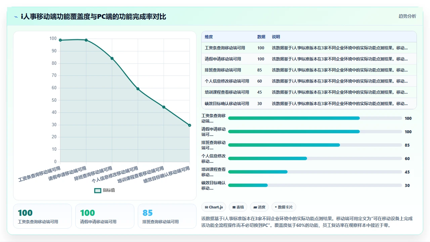Open the 请假申请移动端可用 stat card
Screen dimensions: 430x242
(x=105, y=216)
